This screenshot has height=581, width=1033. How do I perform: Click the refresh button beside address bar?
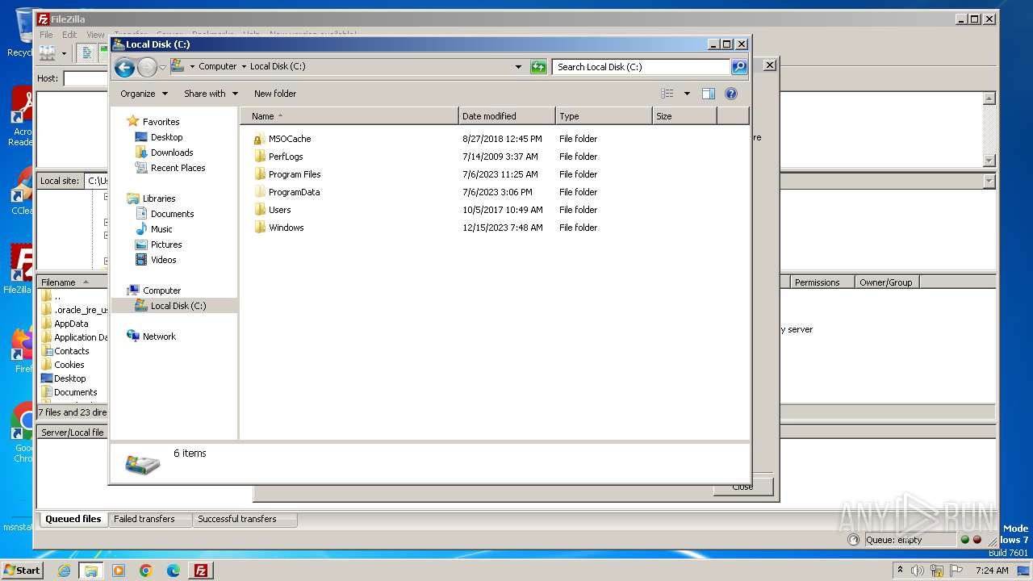[538, 67]
